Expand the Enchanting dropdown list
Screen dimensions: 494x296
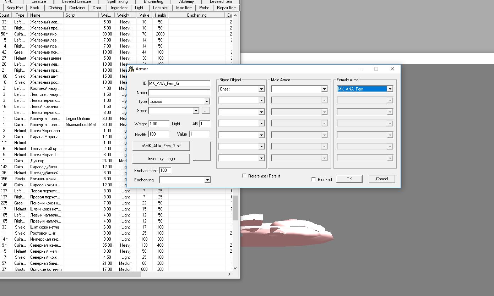(x=207, y=180)
